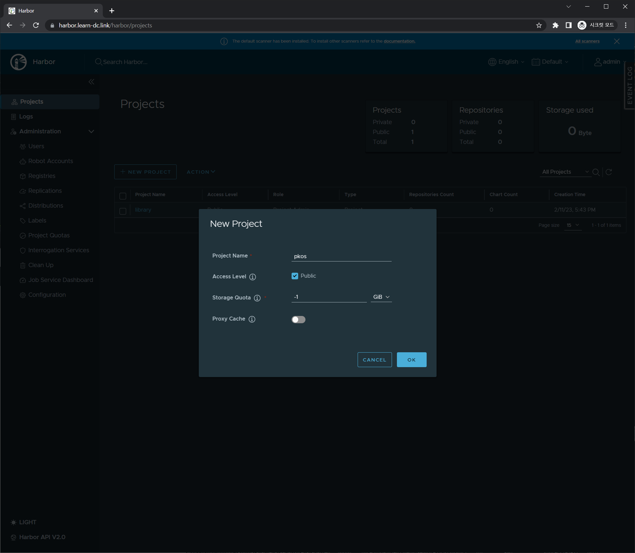635x553 pixels.
Task: Uncheck the Public access level checkbox
Action: 295,276
